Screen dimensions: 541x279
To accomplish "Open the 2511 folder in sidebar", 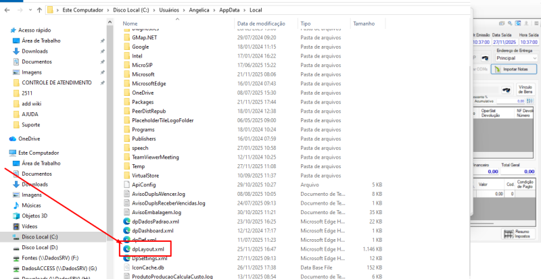I will point(27,93).
